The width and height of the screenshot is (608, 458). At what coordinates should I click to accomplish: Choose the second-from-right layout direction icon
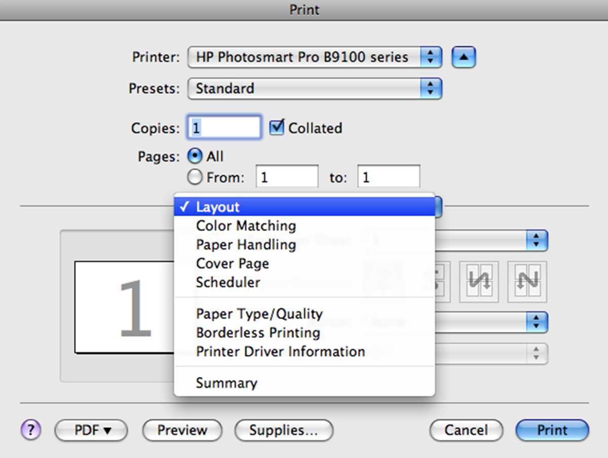tap(479, 282)
